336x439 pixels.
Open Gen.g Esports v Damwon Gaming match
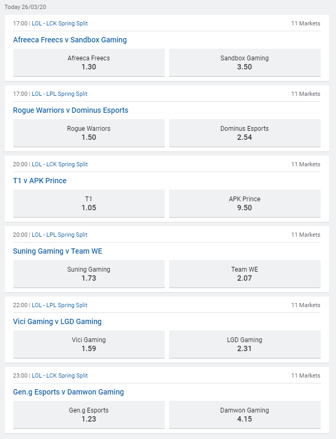(68, 392)
